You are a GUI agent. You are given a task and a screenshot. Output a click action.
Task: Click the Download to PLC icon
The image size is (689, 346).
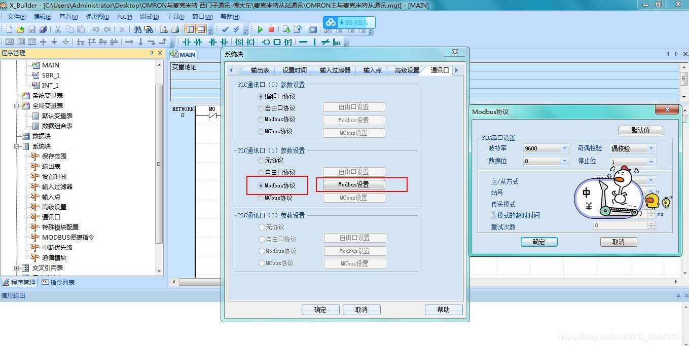click(x=286, y=29)
